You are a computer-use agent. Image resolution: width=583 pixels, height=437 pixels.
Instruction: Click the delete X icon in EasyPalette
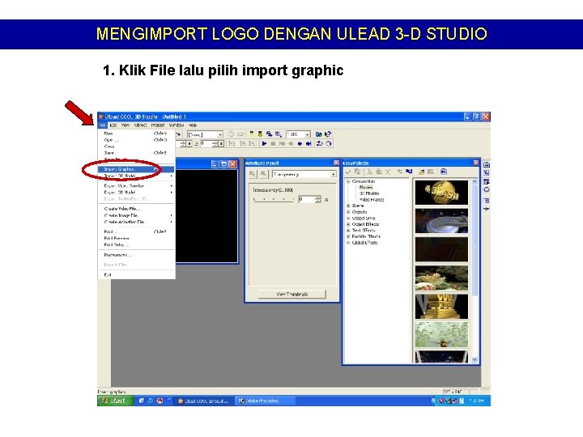[388, 172]
